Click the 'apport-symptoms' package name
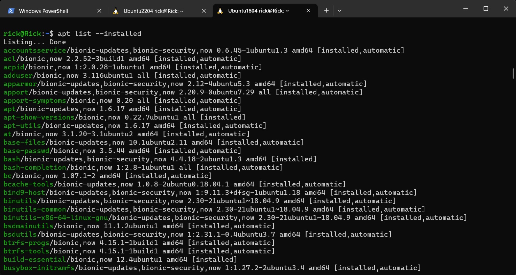This screenshot has width=516, height=275. [35, 101]
